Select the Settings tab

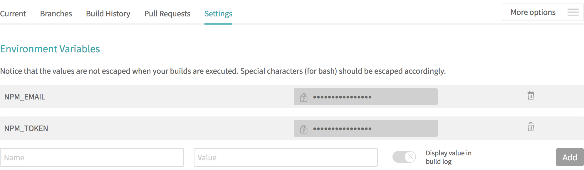coord(218,13)
